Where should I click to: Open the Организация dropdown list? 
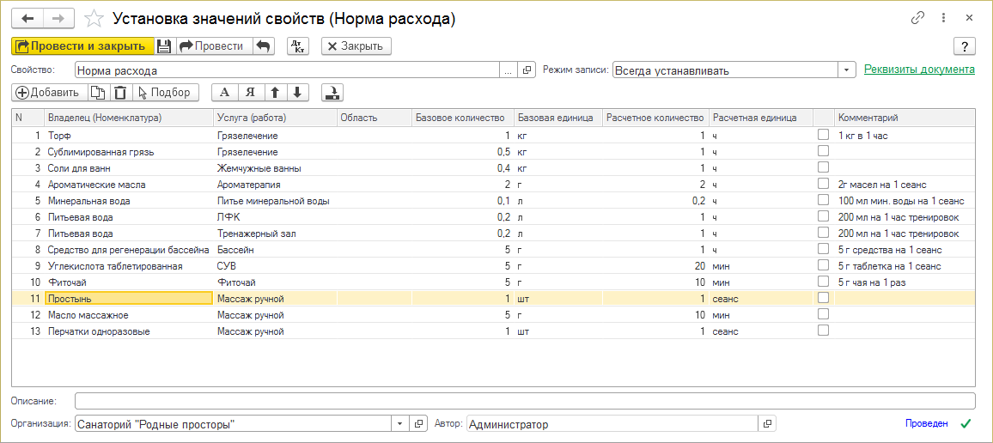pos(399,423)
